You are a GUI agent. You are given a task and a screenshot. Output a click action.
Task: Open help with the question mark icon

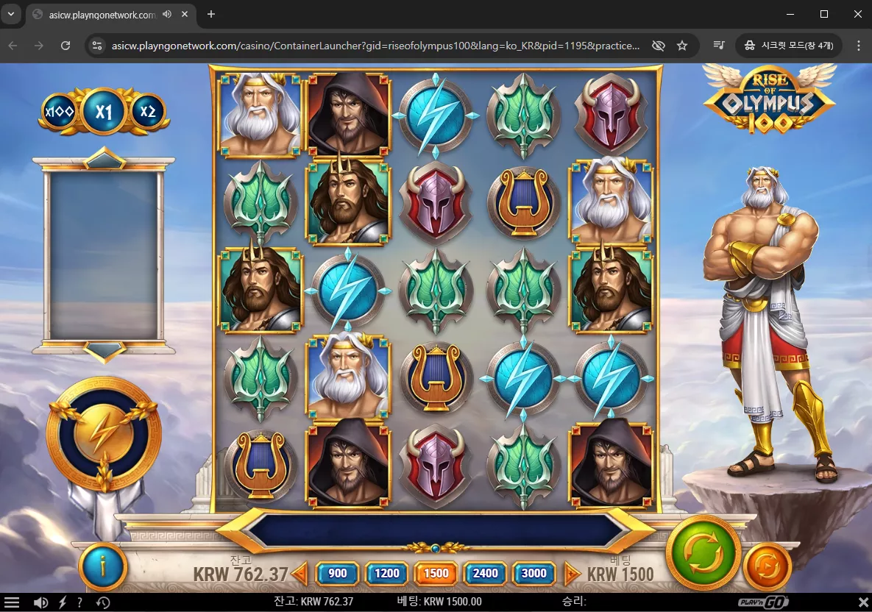click(x=80, y=602)
